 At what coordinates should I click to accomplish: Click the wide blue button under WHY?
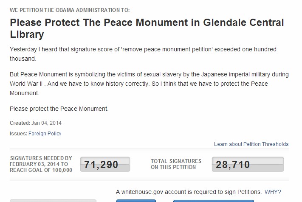[x=214, y=201]
